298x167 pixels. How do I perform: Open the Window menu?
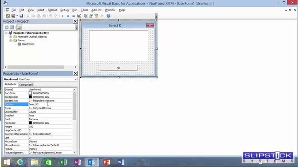(x=110, y=10)
